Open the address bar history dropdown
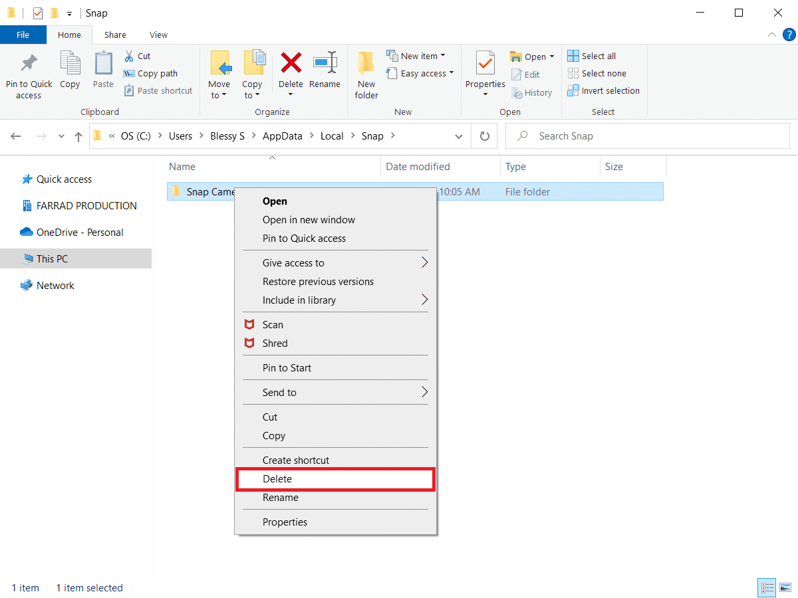798x598 pixels. tap(459, 136)
